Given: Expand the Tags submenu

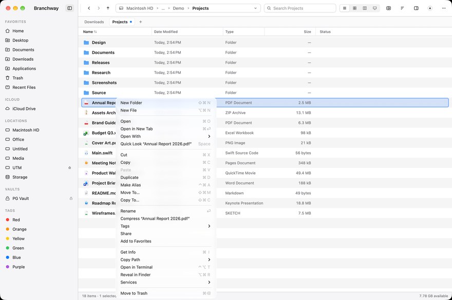Looking at the screenshot, I should coord(165,226).
